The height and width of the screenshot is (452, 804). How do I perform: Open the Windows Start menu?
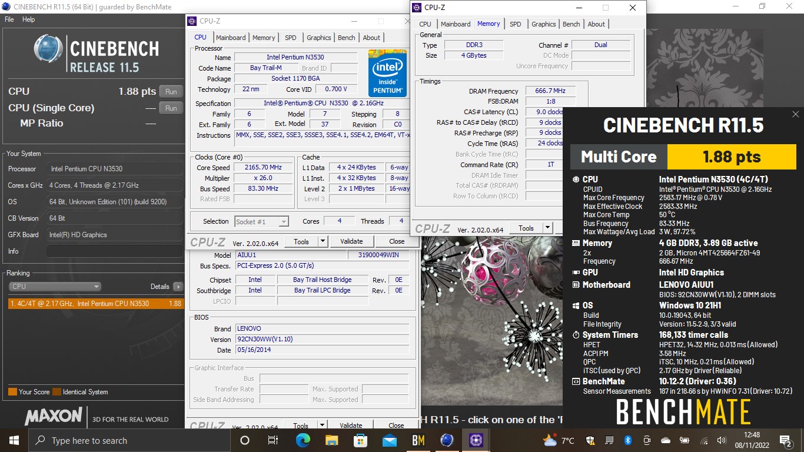point(14,440)
